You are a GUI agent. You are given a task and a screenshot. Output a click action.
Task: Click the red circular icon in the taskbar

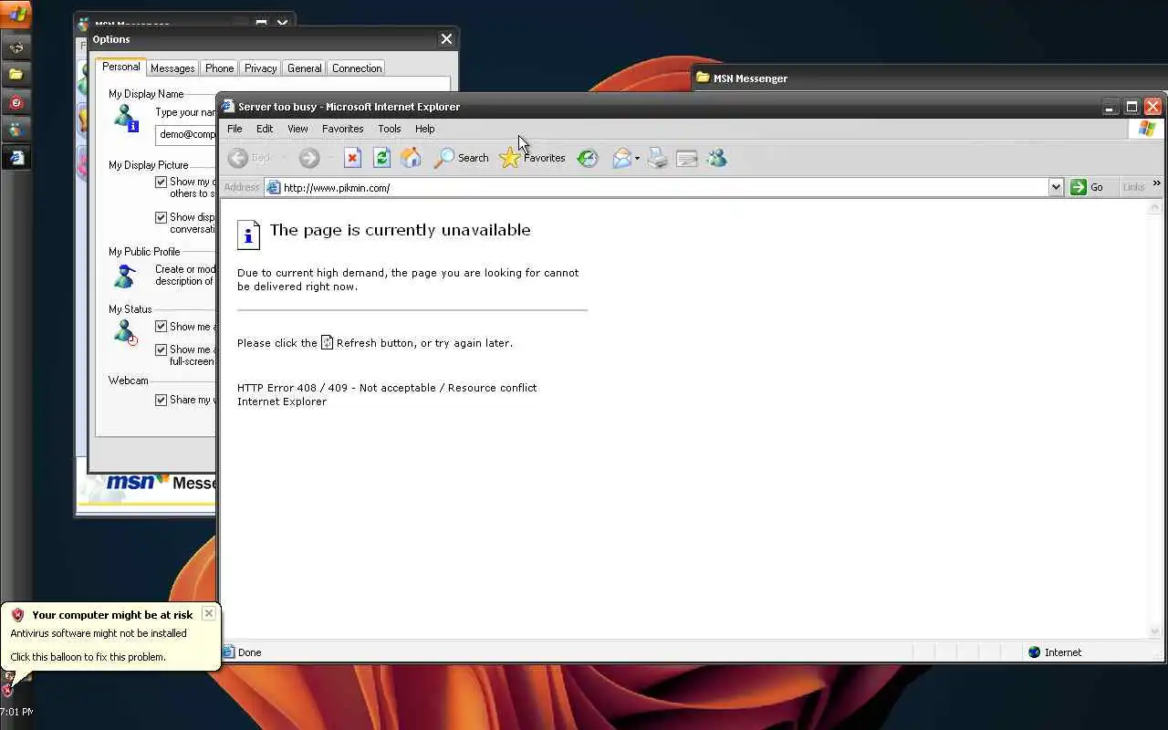point(16,102)
